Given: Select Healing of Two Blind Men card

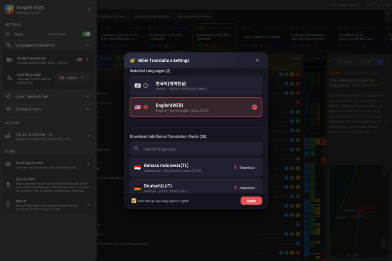Looking at the screenshot, I should (x=120, y=36).
